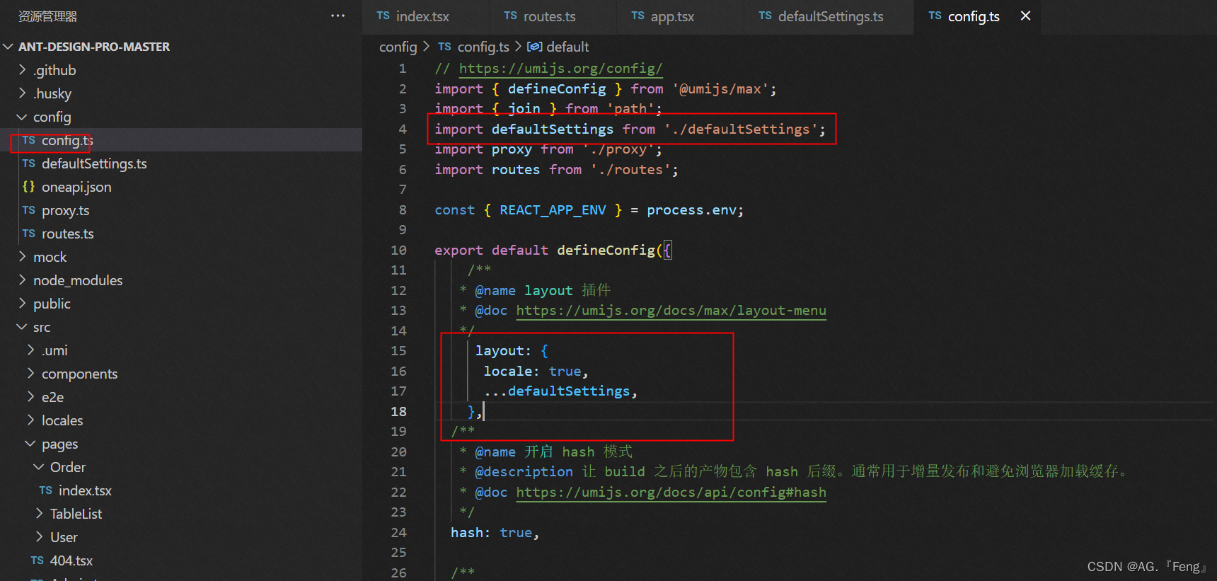Click line number 10 in the gutter

click(398, 251)
